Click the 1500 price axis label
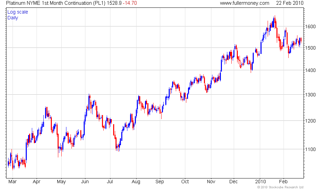Image resolution: width=332 pixels, height=190 pixels. tap(310, 48)
